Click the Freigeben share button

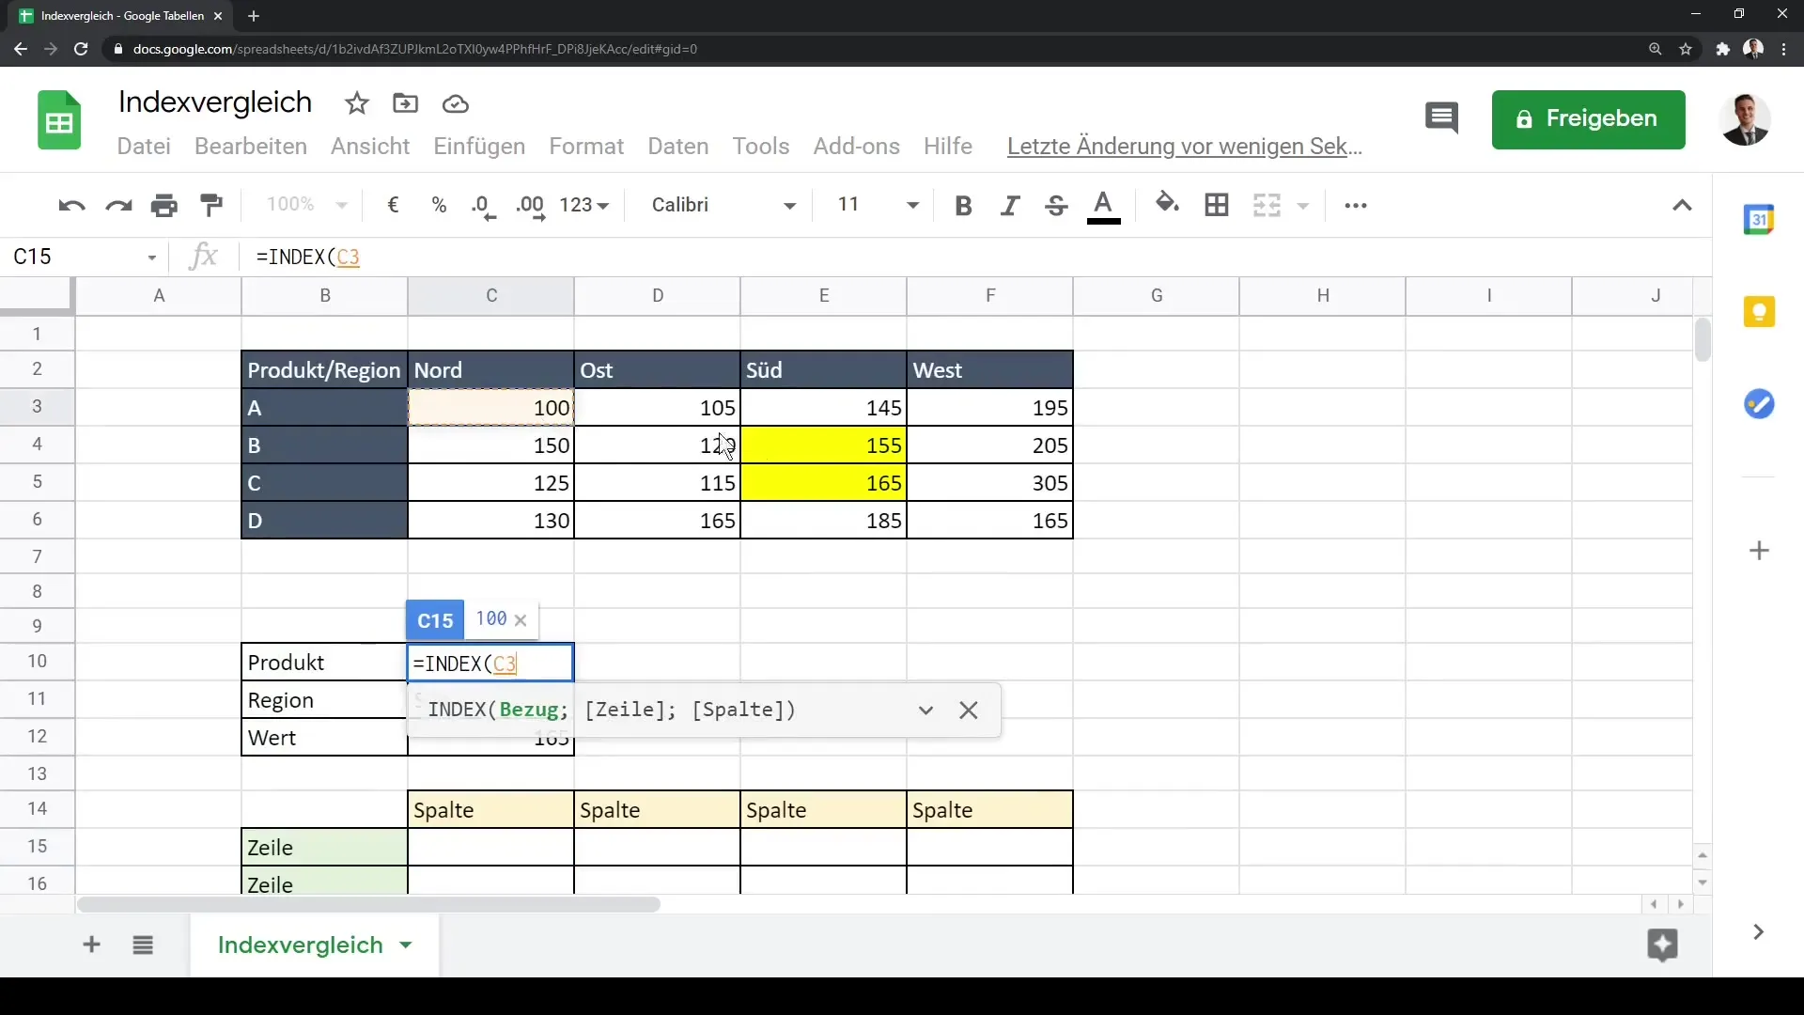tap(1589, 117)
